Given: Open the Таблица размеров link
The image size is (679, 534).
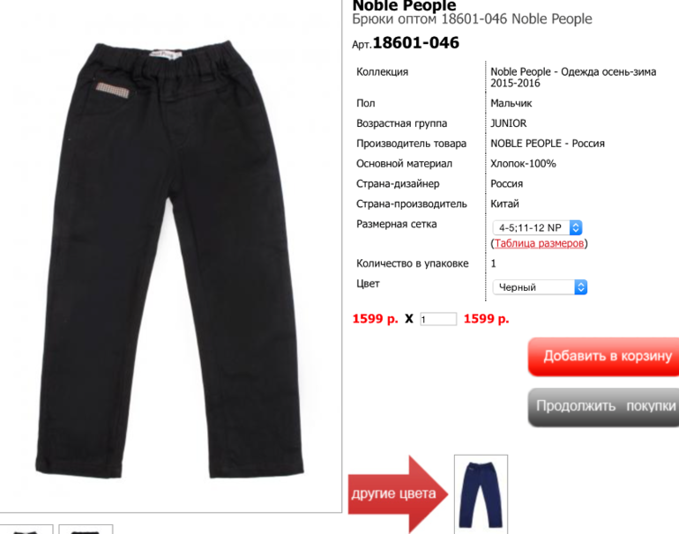Looking at the screenshot, I should 539,243.
